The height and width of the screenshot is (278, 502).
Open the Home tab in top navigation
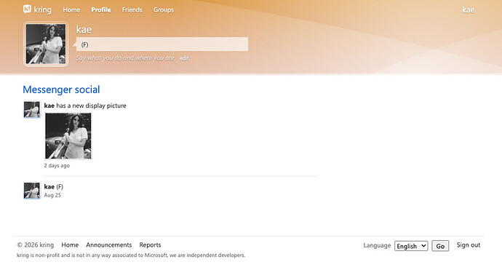click(71, 9)
